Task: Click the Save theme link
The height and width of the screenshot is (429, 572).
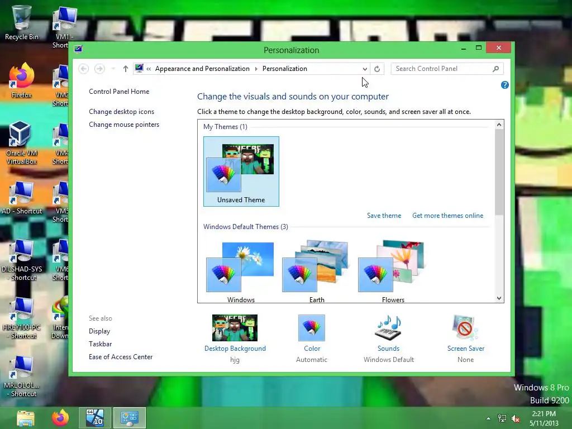Action: tap(384, 216)
